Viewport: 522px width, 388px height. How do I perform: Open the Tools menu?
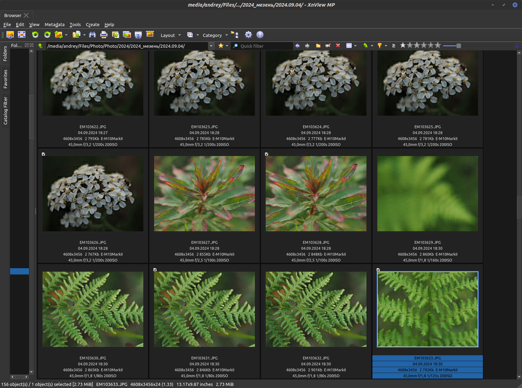75,24
